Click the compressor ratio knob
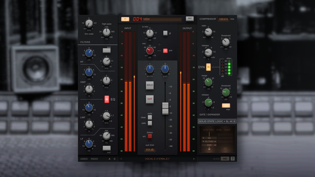 point(208,32)
